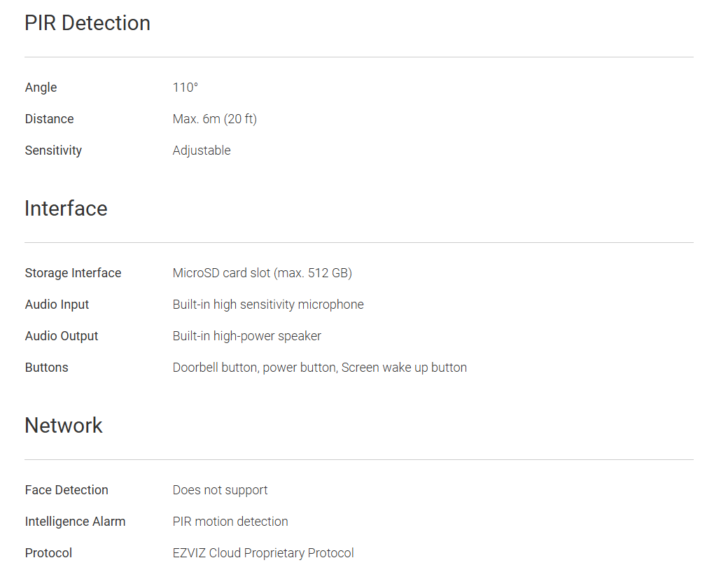Click the Audio Input label
Viewport: 728px width, 565px height.
click(x=57, y=305)
